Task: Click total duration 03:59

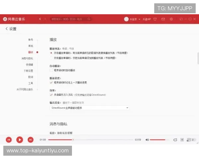Action: click(x=138, y=140)
